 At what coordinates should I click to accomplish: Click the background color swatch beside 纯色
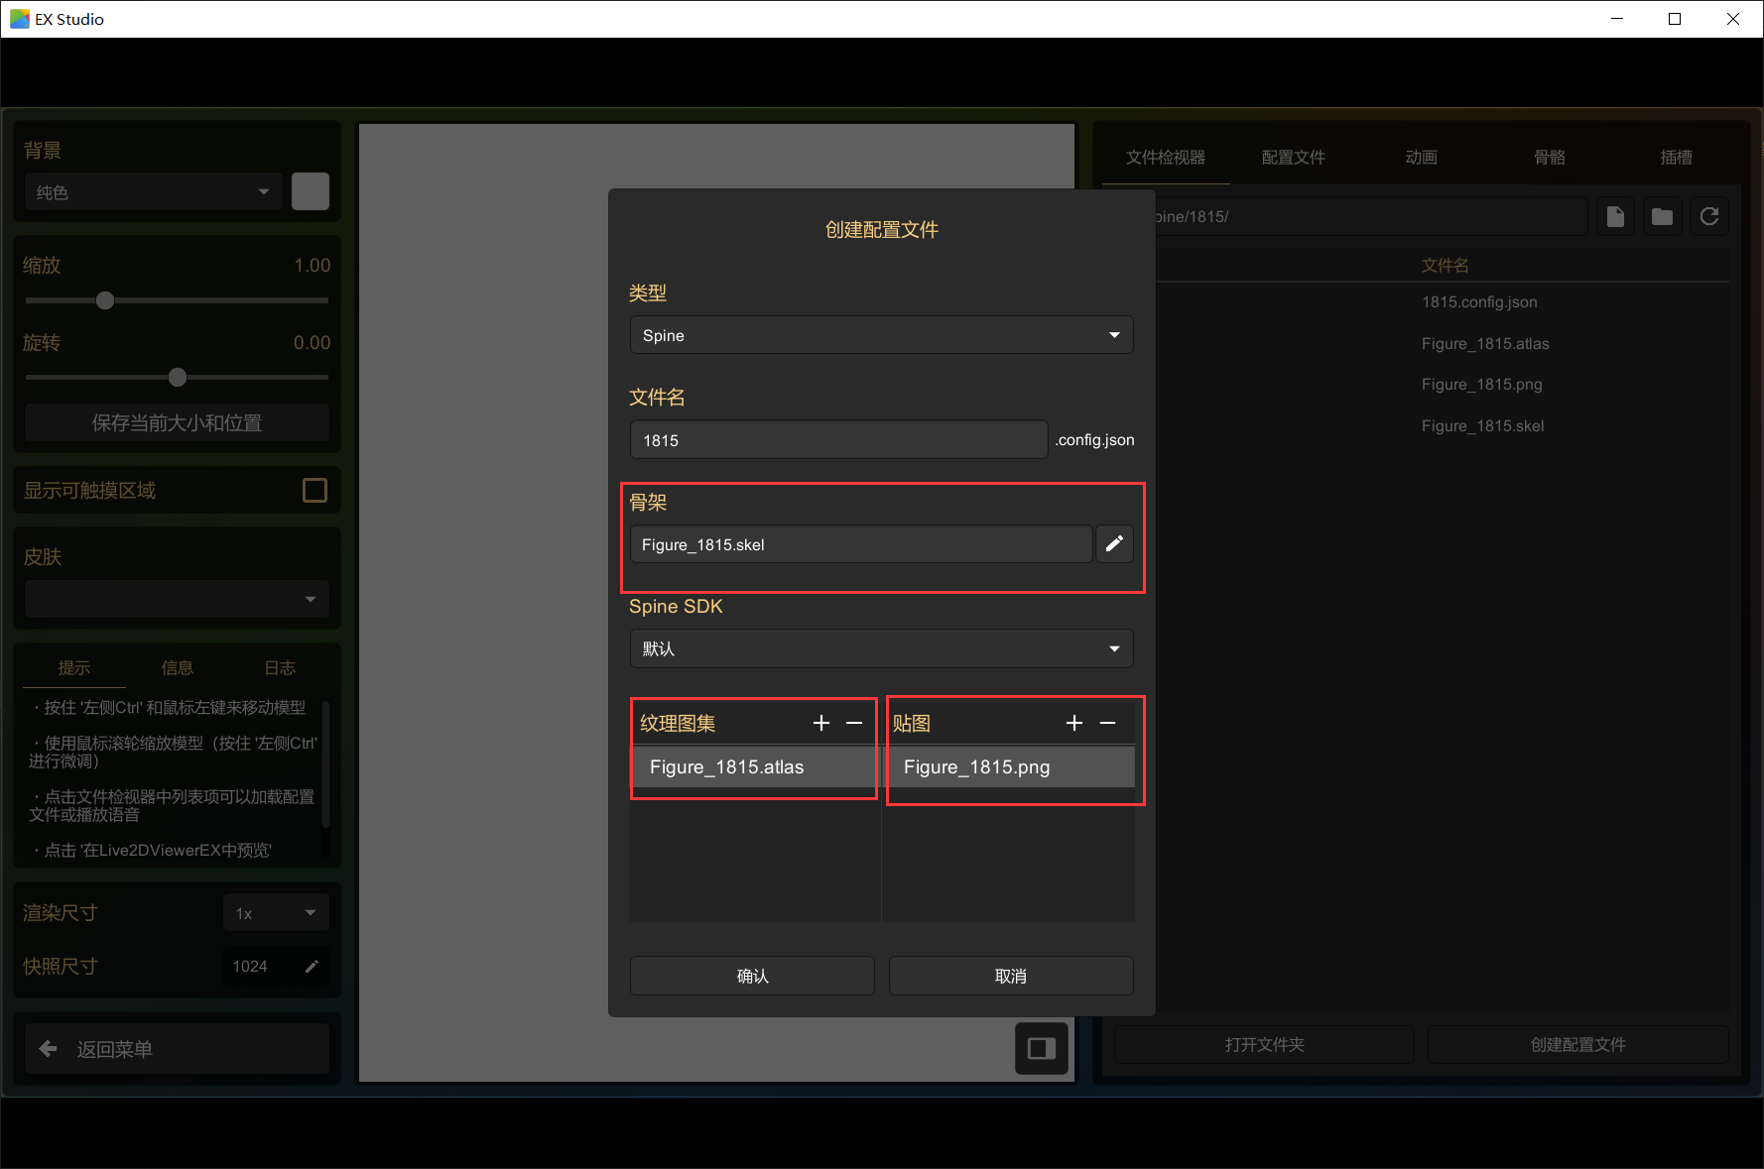(x=311, y=191)
